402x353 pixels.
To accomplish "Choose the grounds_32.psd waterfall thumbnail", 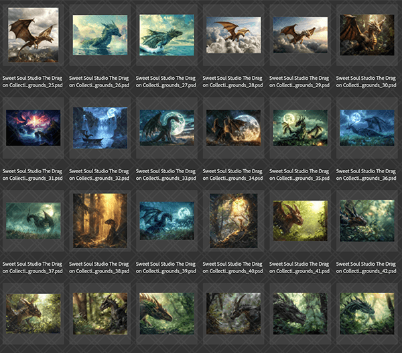I will point(100,128).
